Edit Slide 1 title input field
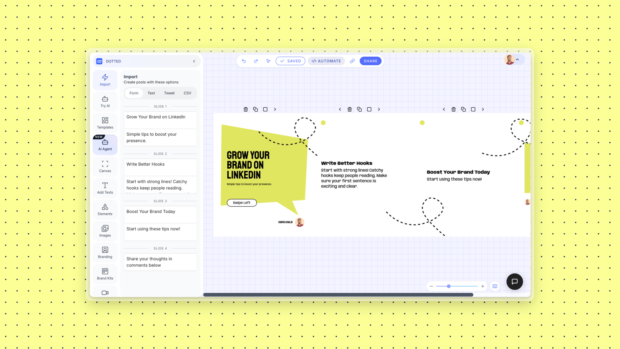 pos(160,120)
